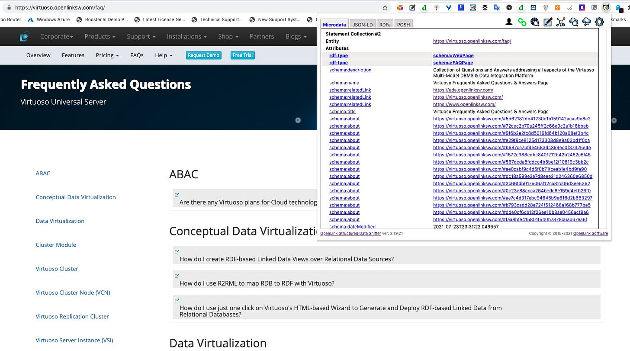
Task: Click the blue diamond extension icon
Action: pyautogui.click(x=449, y=7)
